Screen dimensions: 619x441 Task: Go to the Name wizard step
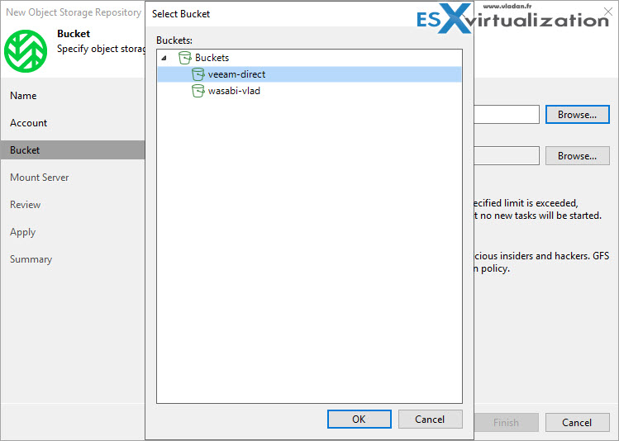click(x=23, y=96)
